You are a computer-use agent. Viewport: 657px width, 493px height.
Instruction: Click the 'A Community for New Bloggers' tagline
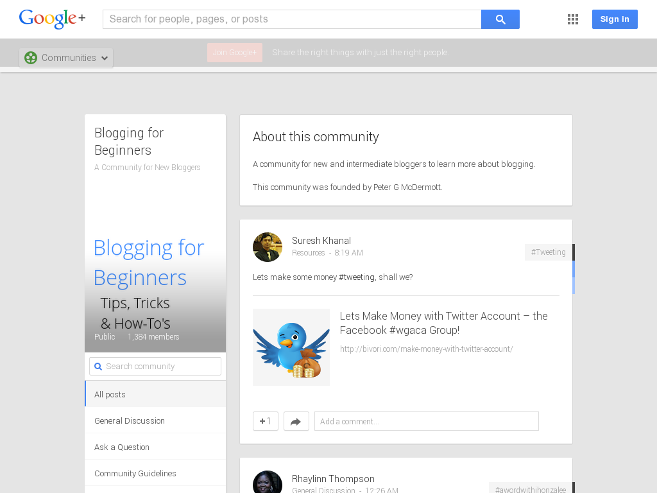click(x=148, y=168)
